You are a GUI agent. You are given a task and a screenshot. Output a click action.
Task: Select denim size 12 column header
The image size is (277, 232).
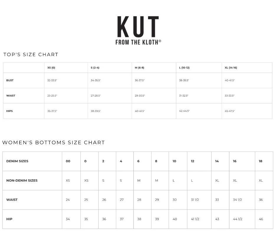tap(192, 161)
